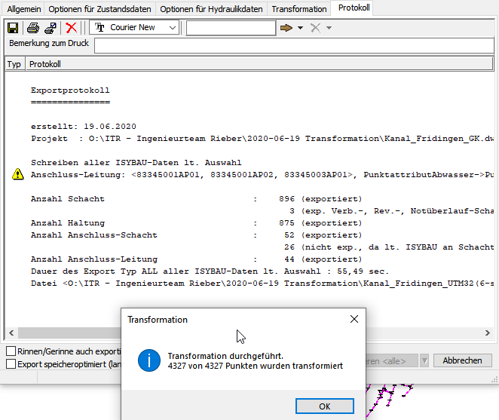Screen dimensions: 499x420
Task: Click the Abbrechen button
Action: click(462, 360)
